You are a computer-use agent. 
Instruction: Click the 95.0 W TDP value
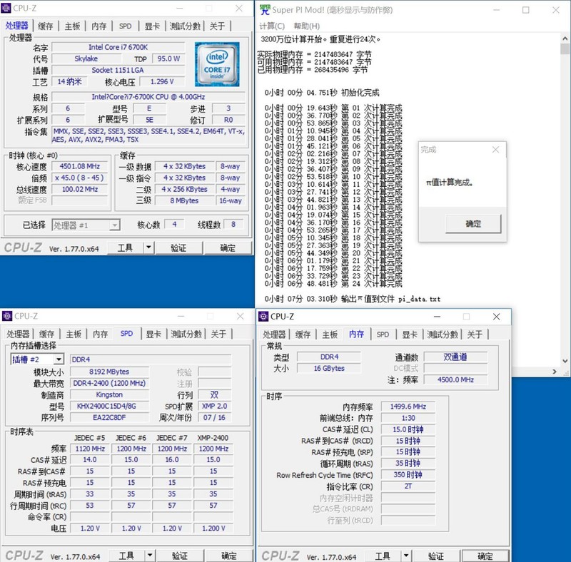pyautogui.click(x=168, y=58)
